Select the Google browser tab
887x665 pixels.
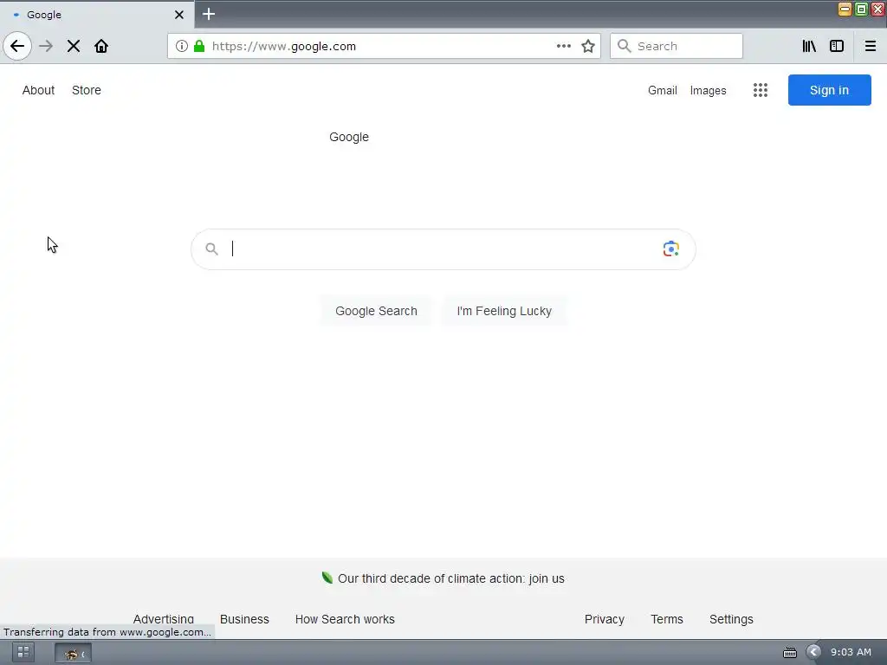[97, 15]
